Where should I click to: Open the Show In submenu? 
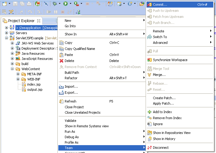tap(102, 34)
